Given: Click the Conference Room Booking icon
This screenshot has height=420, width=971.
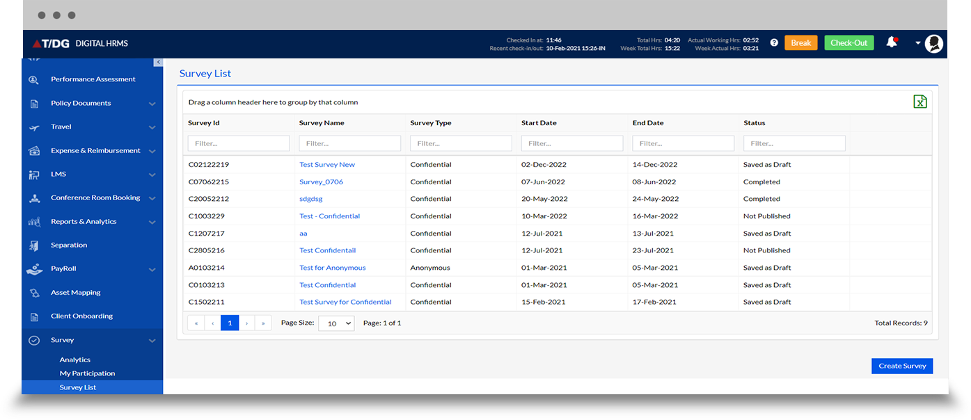Looking at the screenshot, I should (x=34, y=198).
